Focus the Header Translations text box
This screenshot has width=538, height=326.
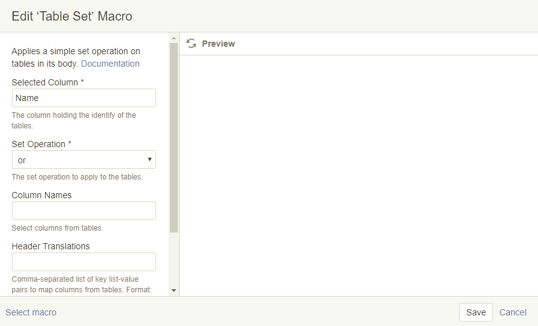84,262
